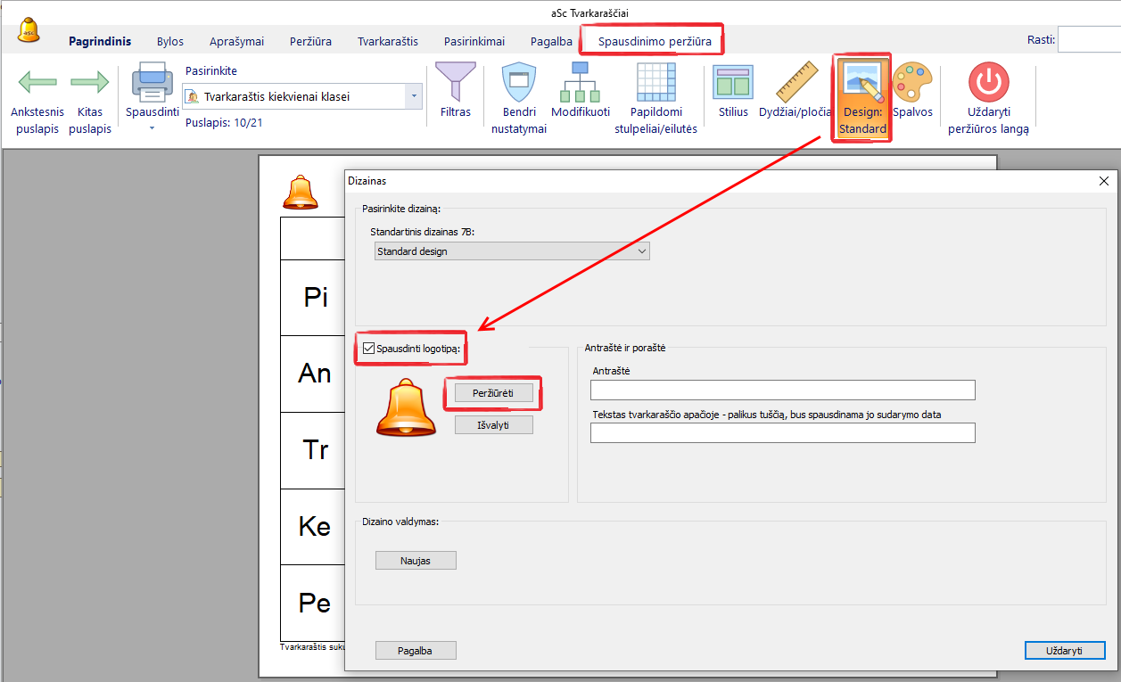Image resolution: width=1121 pixels, height=682 pixels.
Task: Open Bendri nustatymai shield icon
Action: pos(518,82)
